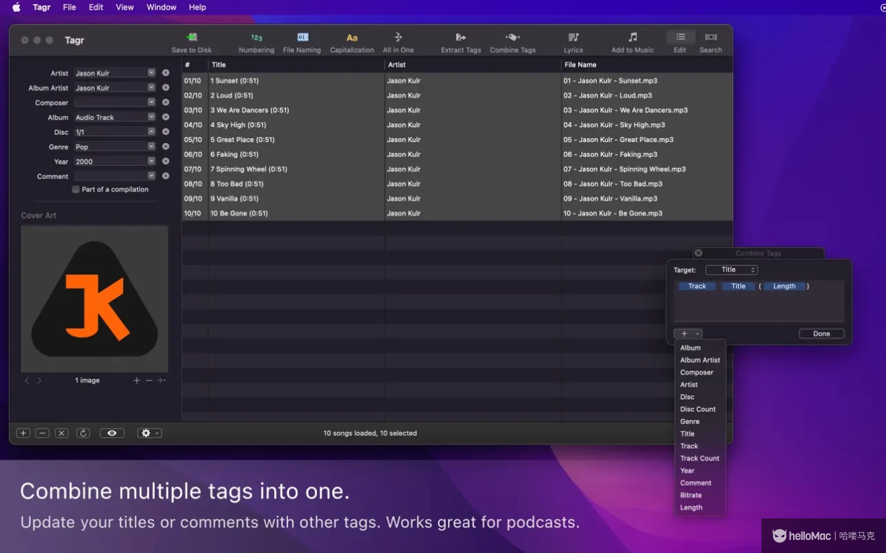The image size is (886, 553).
Task: Remove songs with the bottom-bar minus button
Action: pos(42,433)
